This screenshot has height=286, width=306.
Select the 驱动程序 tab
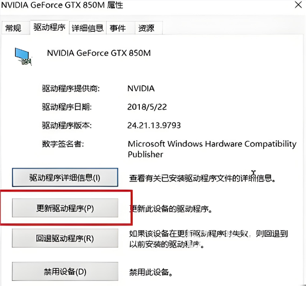click(x=49, y=27)
